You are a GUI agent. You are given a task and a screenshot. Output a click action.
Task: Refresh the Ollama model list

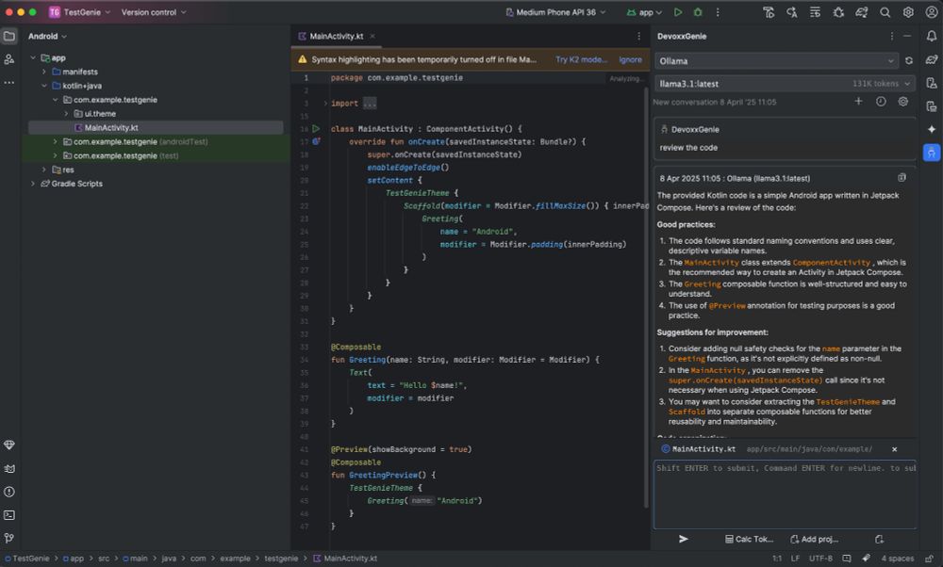click(x=909, y=60)
